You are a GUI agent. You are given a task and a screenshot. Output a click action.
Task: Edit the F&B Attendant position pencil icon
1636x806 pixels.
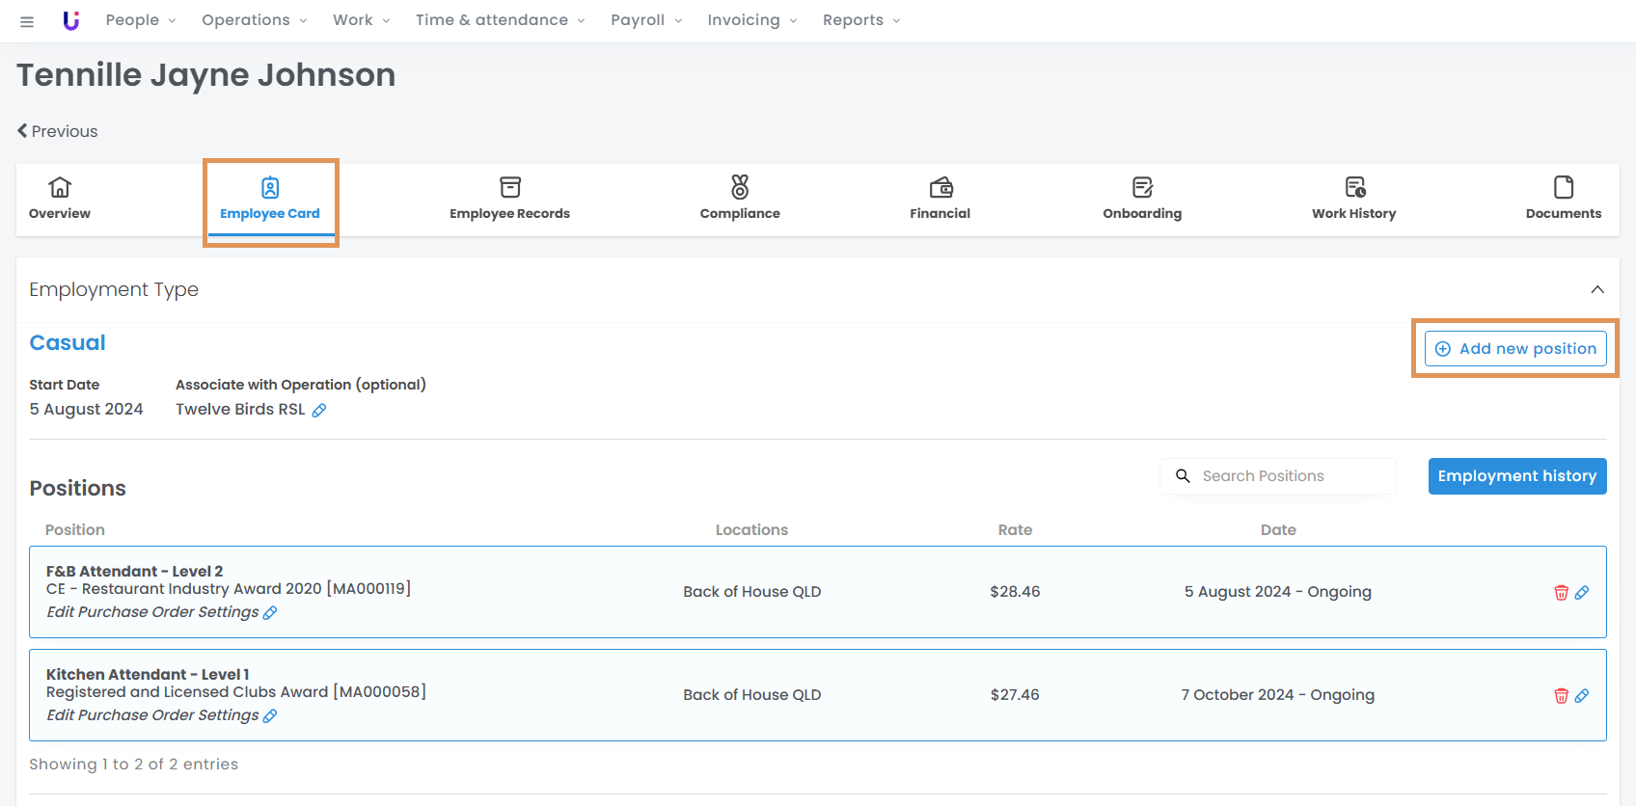(x=1582, y=592)
